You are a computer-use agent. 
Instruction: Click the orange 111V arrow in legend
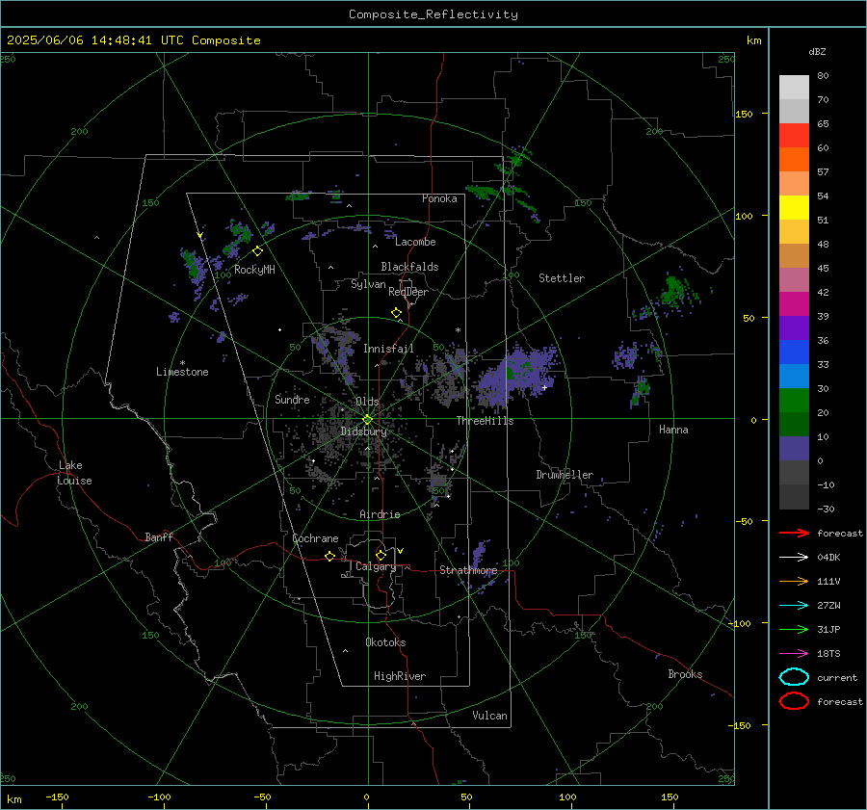tap(794, 581)
